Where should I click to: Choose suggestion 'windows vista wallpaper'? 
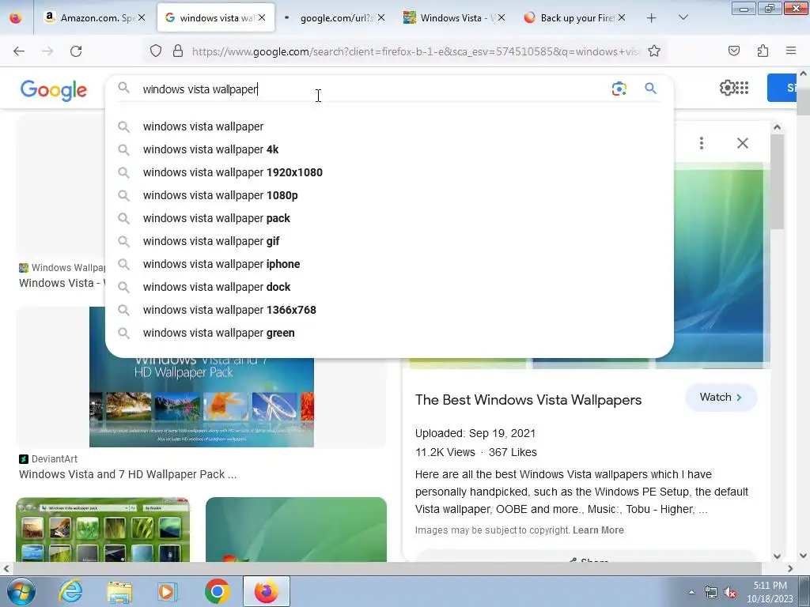pos(389,126)
